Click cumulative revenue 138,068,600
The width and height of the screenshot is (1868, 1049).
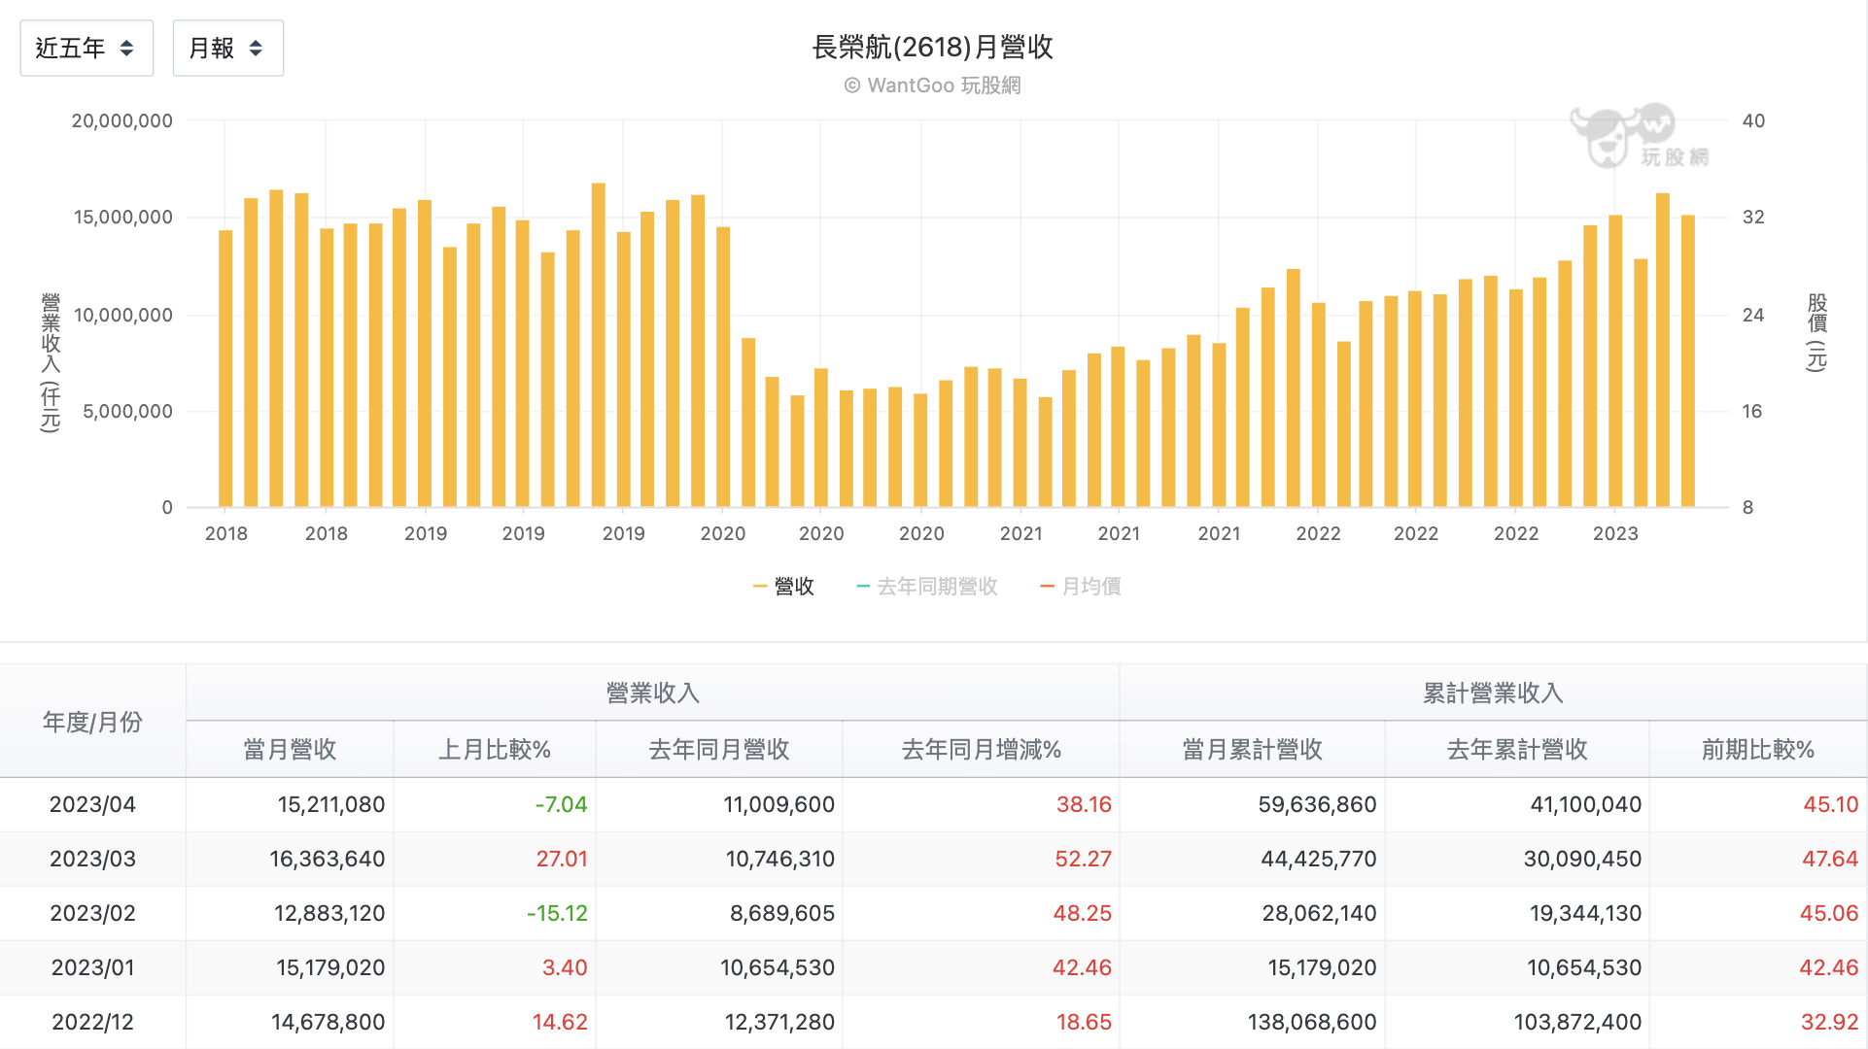1312,1022
